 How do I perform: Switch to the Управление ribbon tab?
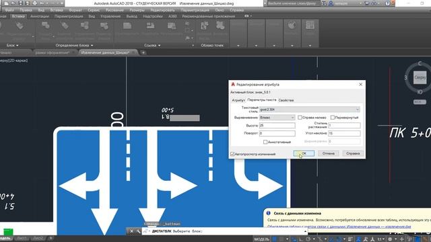(x=110, y=16)
